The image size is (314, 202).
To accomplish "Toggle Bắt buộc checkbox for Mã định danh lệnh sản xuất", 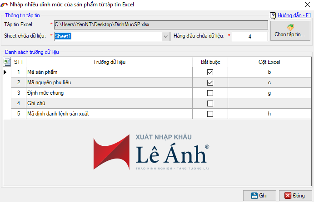I will click(210, 114).
